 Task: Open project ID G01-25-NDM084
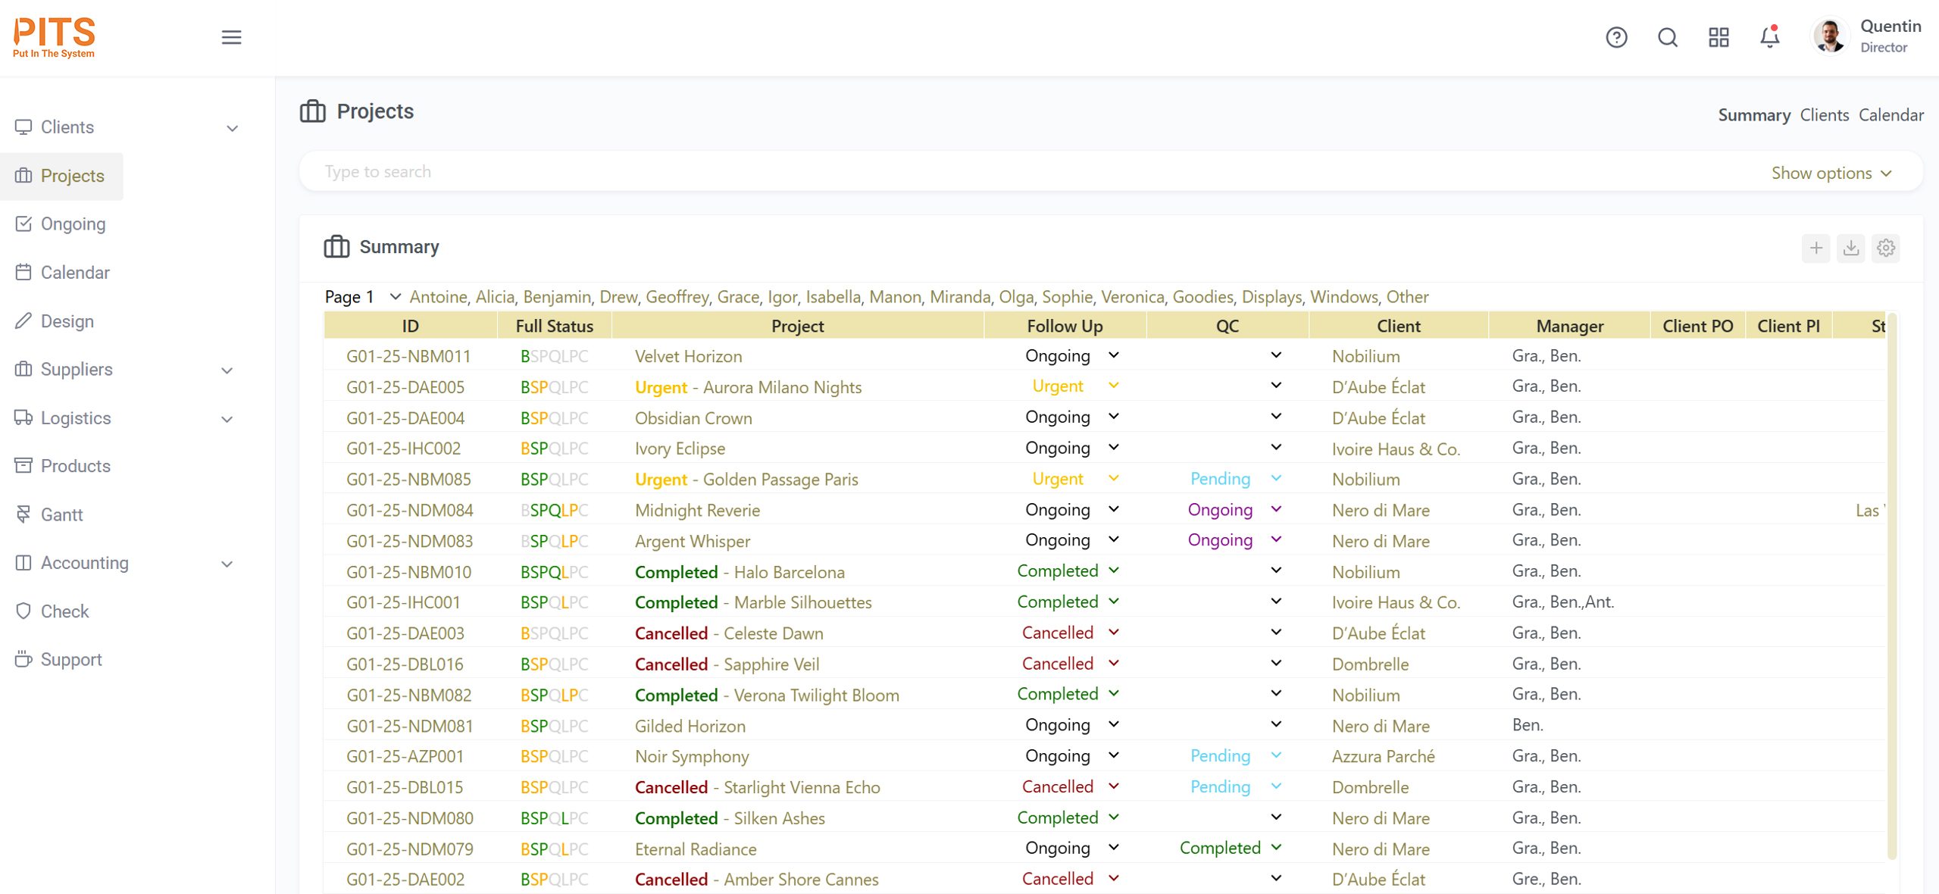[x=409, y=510]
